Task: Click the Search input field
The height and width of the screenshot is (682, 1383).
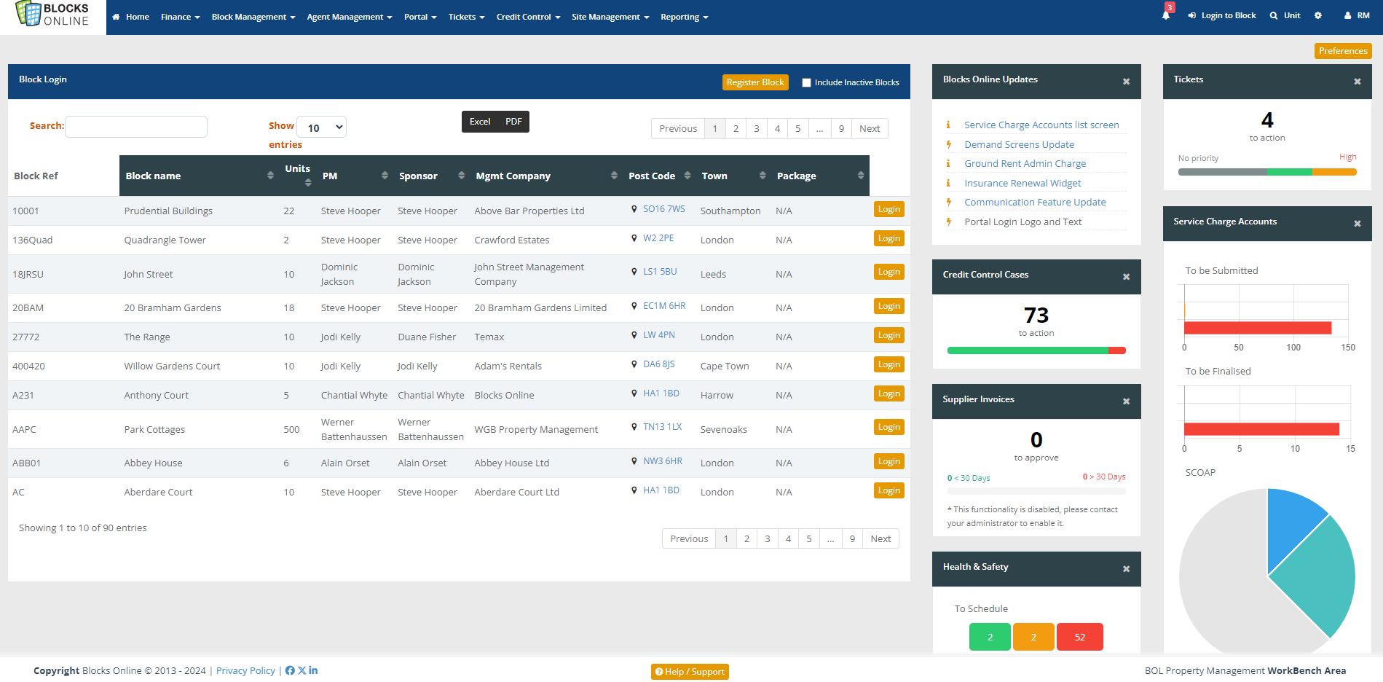Action: point(136,127)
